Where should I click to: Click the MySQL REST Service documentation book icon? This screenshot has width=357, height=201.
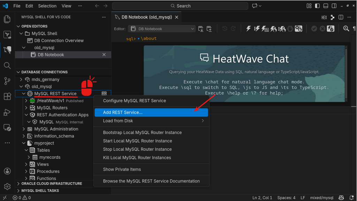(104, 94)
